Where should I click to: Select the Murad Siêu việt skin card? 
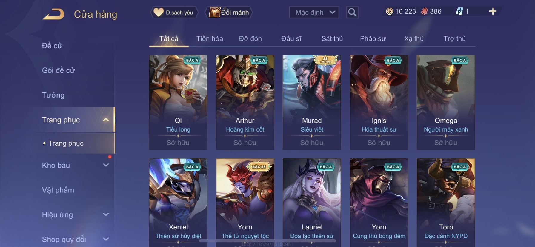coord(312,102)
